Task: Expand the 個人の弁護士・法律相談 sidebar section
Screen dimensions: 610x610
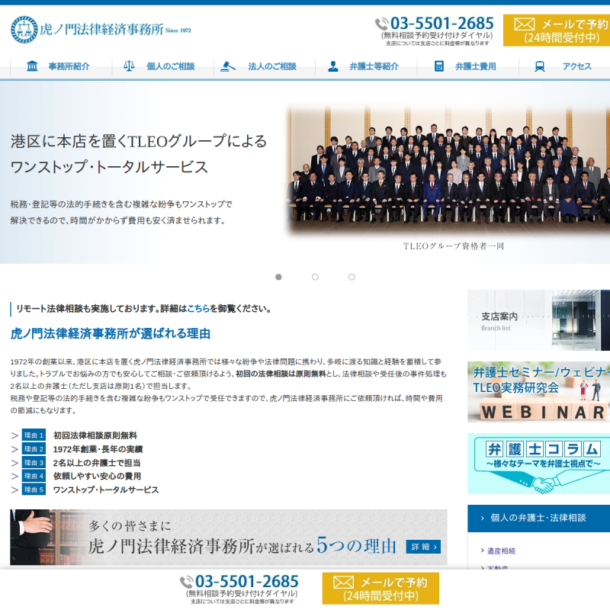Action: (x=539, y=518)
